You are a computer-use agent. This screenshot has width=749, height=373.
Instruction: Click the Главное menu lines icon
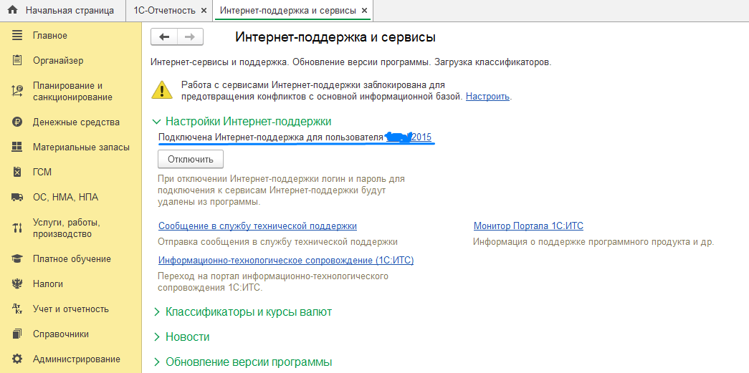(x=17, y=35)
